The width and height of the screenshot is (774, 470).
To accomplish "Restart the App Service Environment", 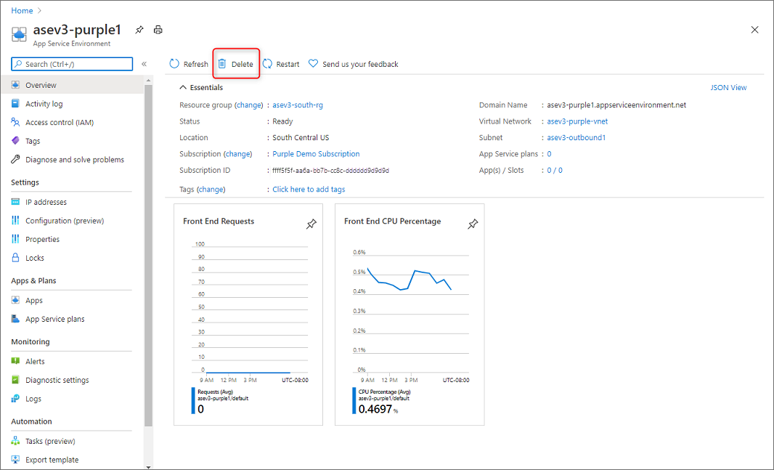I will (x=280, y=64).
